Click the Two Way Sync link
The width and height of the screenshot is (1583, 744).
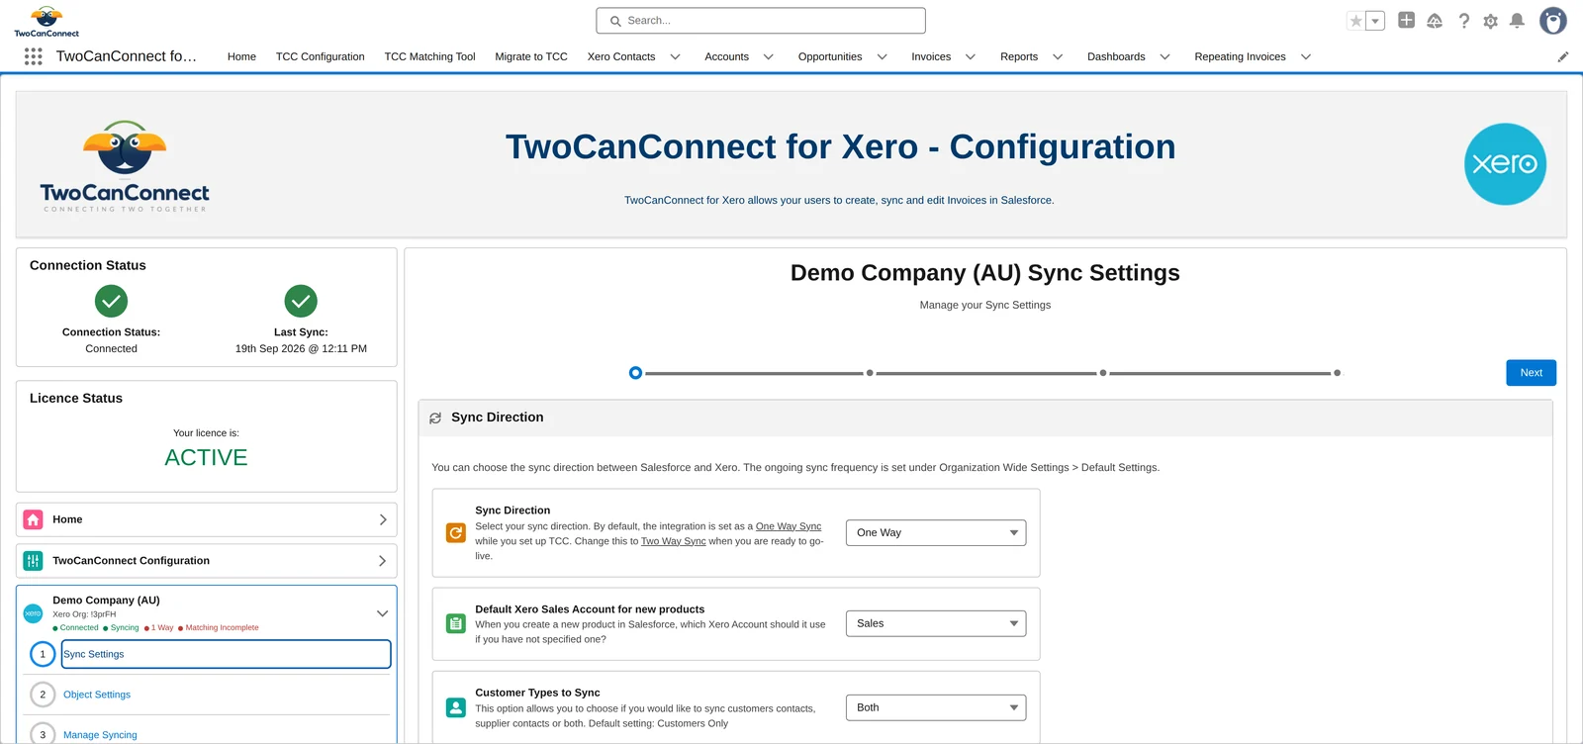tap(674, 541)
